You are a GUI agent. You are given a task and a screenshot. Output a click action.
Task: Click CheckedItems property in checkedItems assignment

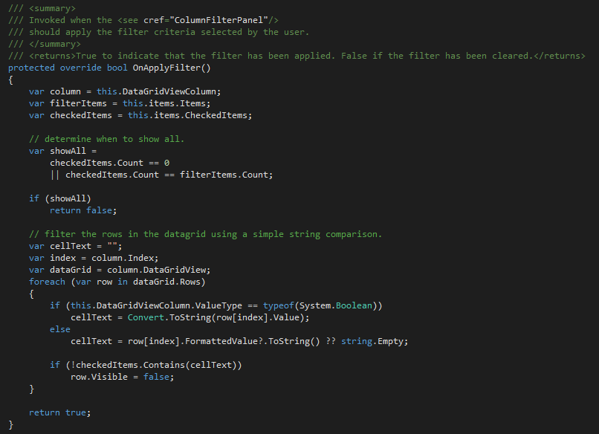(x=216, y=115)
